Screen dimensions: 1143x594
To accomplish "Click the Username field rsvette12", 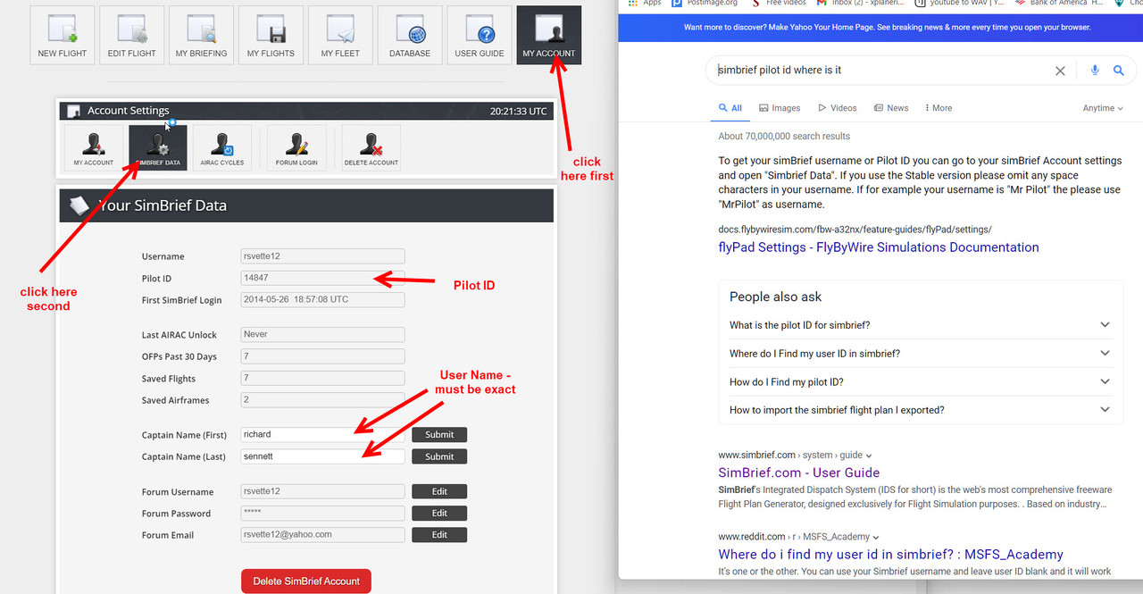I will click(322, 256).
